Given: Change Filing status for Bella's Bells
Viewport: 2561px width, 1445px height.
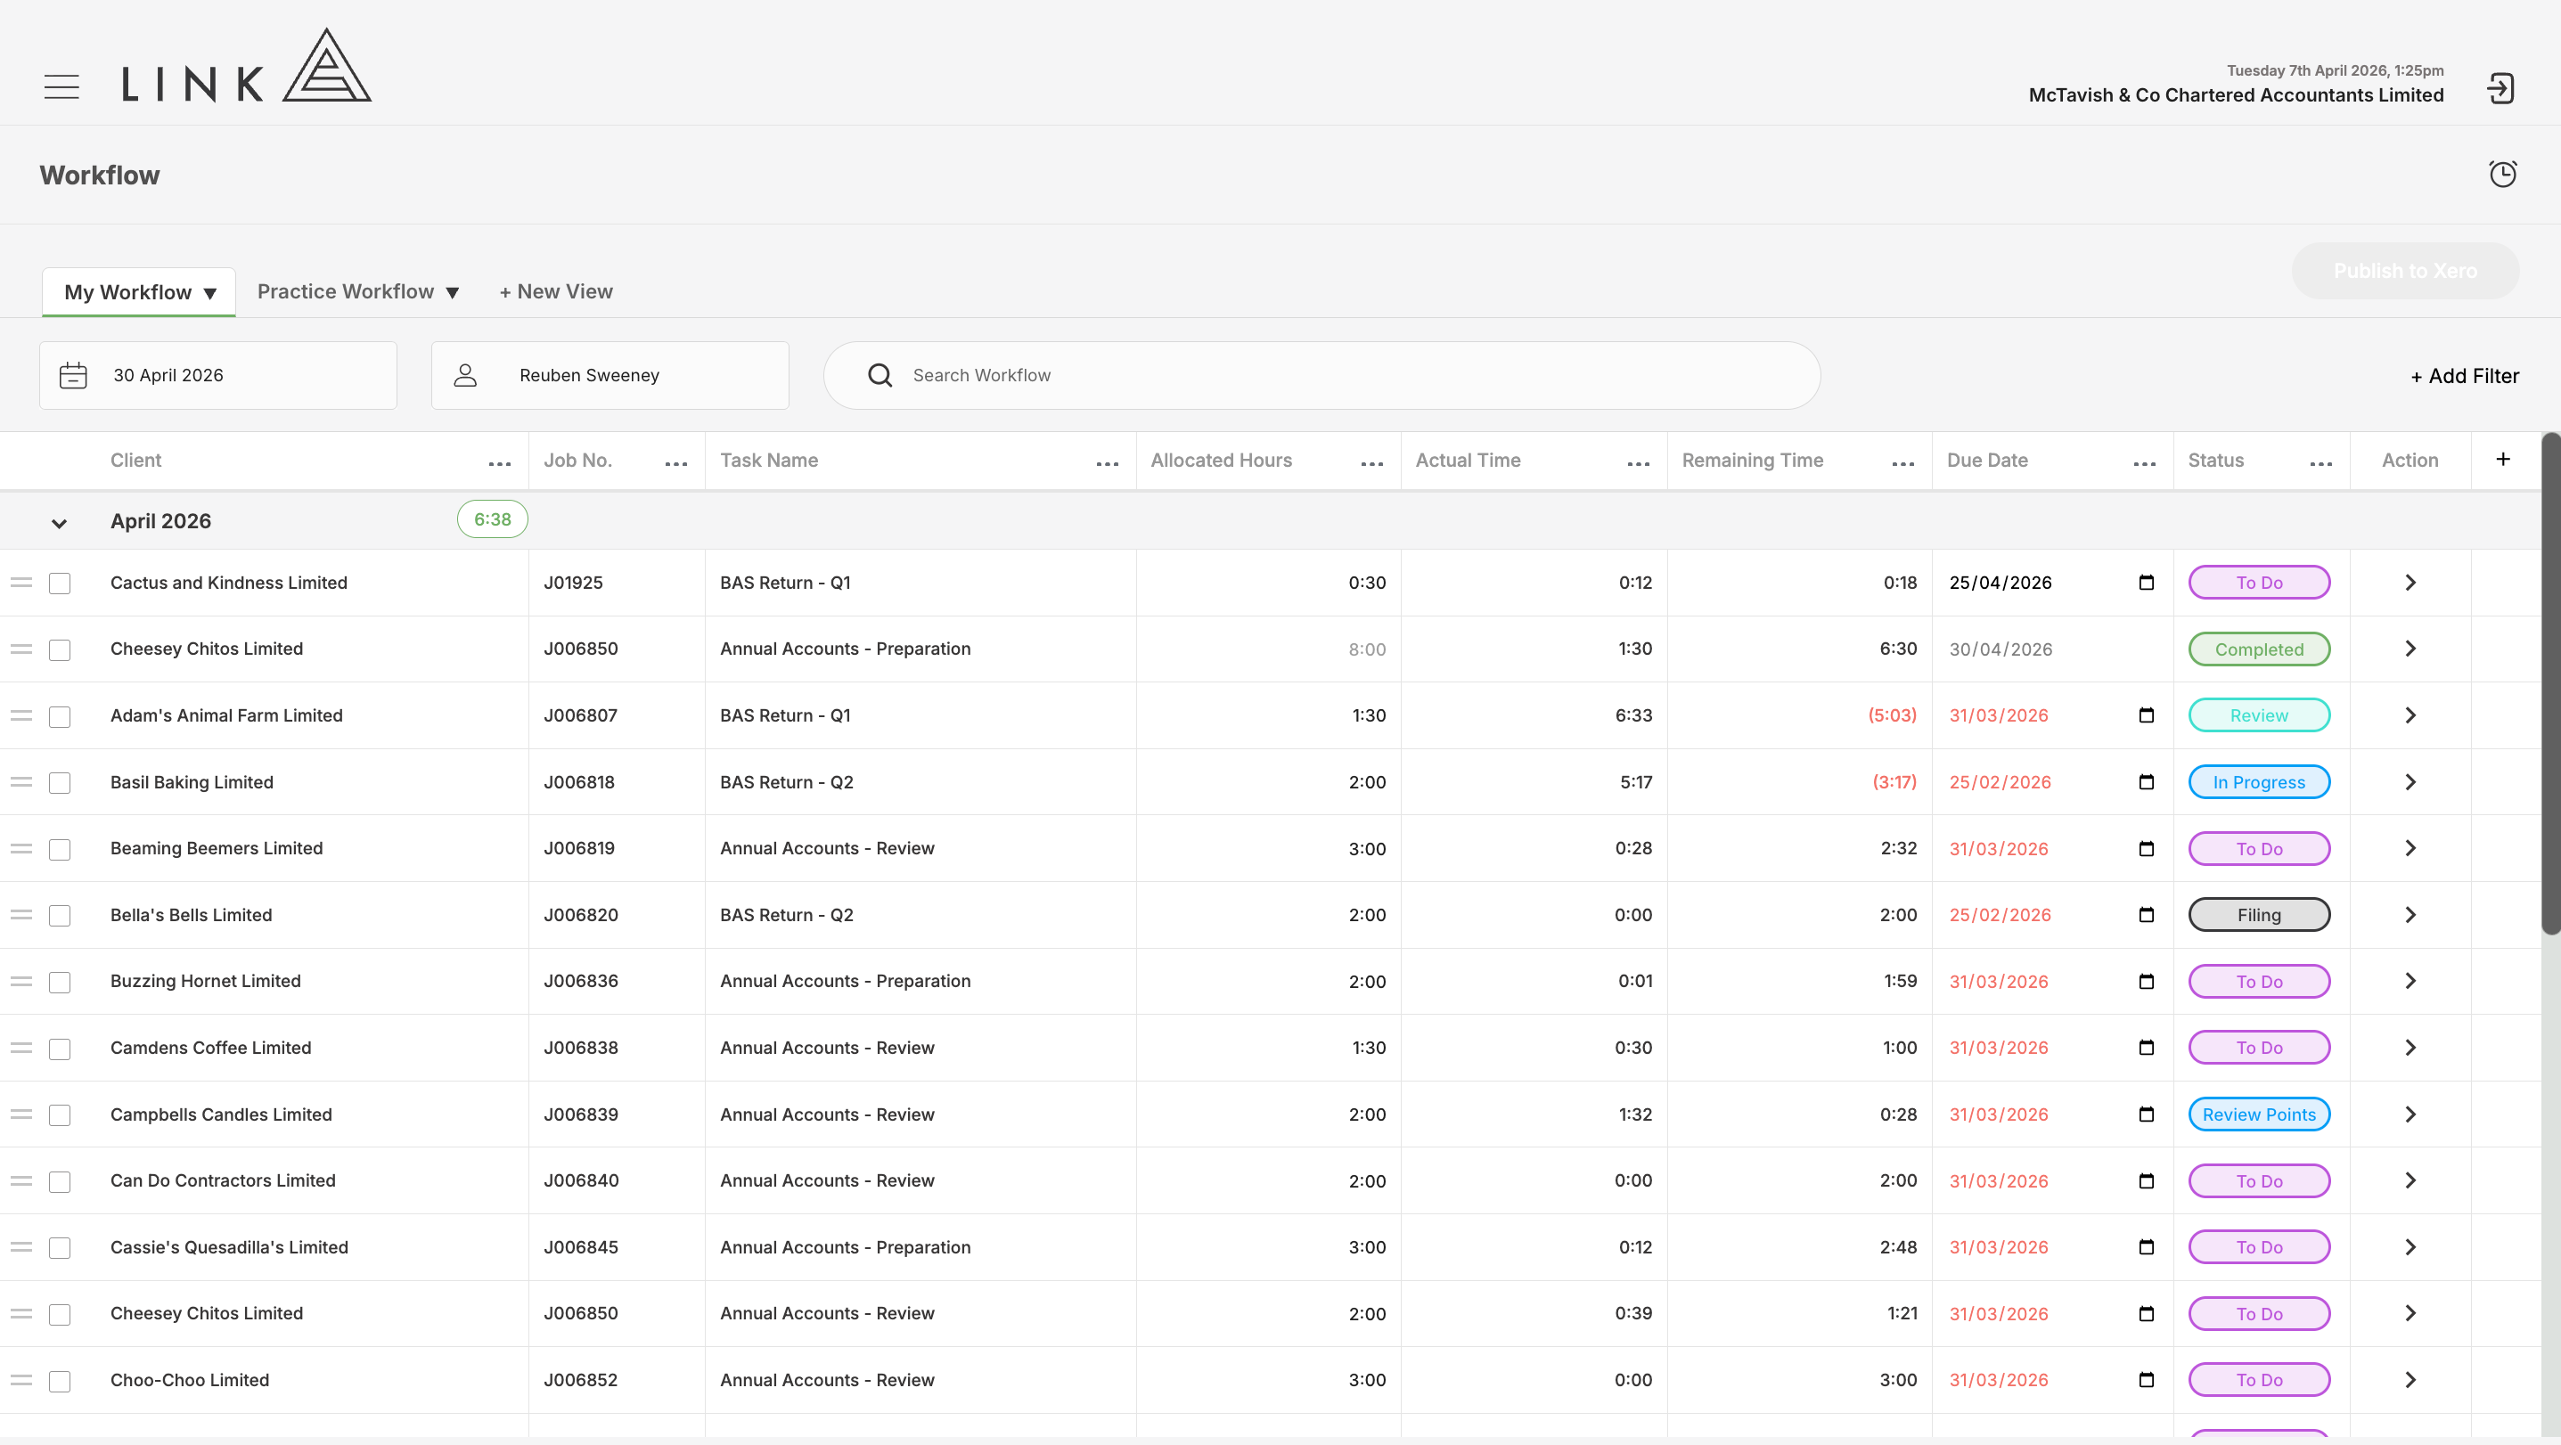Looking at the screenshot, I should pos(2259,915).
